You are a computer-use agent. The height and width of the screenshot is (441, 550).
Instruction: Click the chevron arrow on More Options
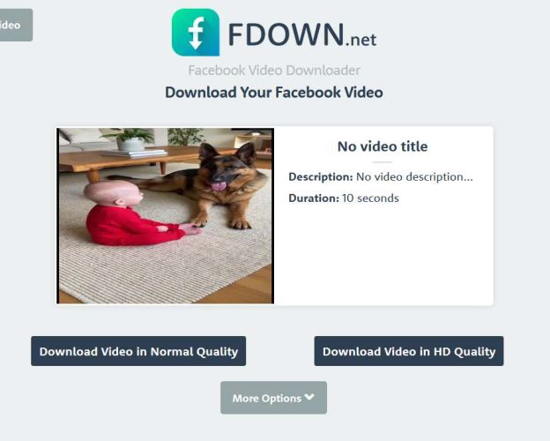pyautogui.click(x=309, y=397)
